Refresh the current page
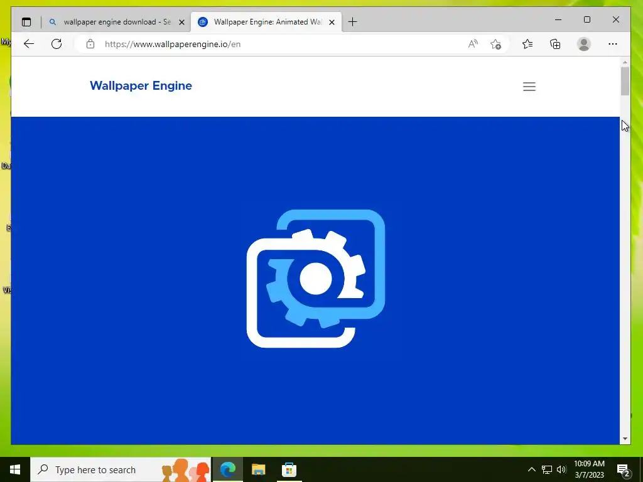 pos(57,44)
